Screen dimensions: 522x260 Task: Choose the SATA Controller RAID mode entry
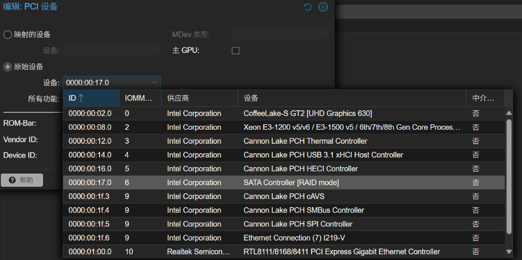point(291,183)
